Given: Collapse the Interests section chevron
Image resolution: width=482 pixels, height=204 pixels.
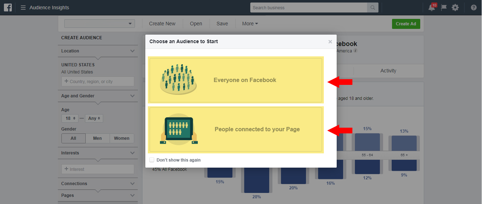Looking at the screenshot, I should tap(132, 153).
